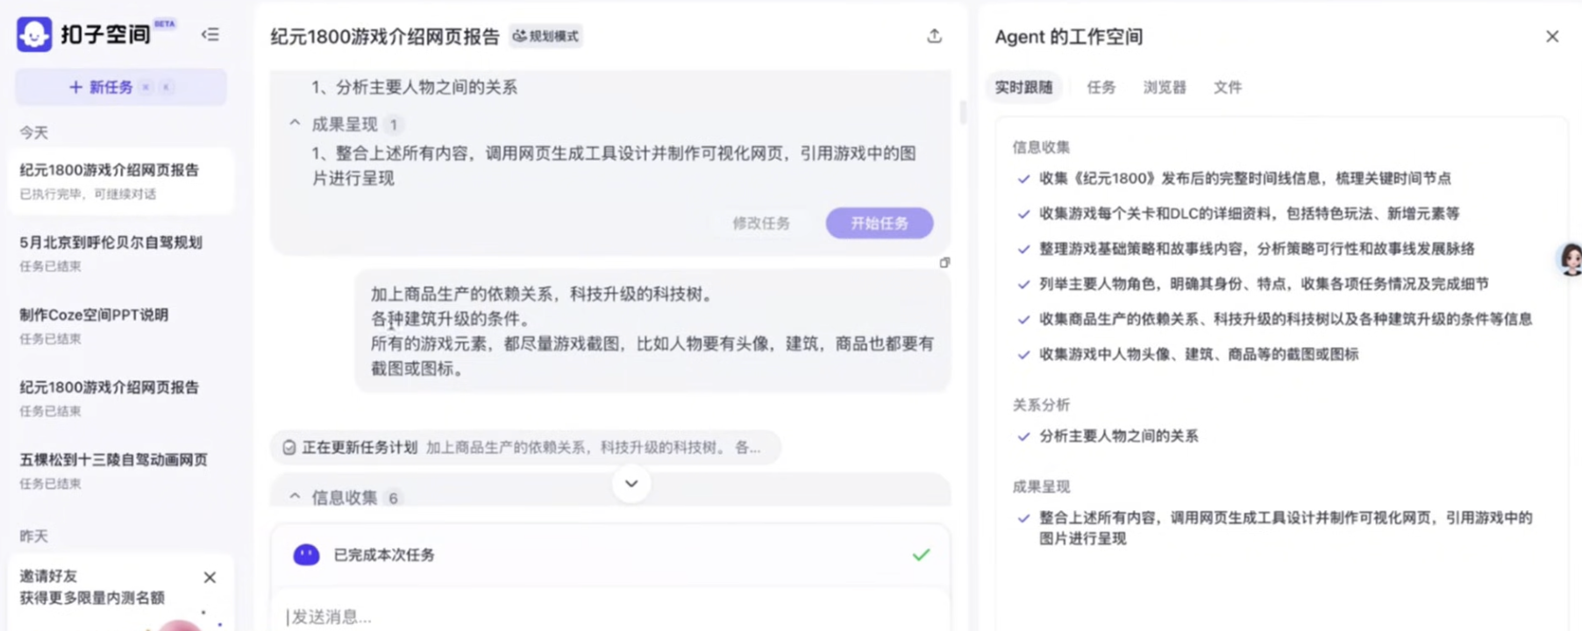
Task: Open the selected 纪元1800游戏介绍网页报告 task marked 已执行完毕
Action: pos(121,181)
